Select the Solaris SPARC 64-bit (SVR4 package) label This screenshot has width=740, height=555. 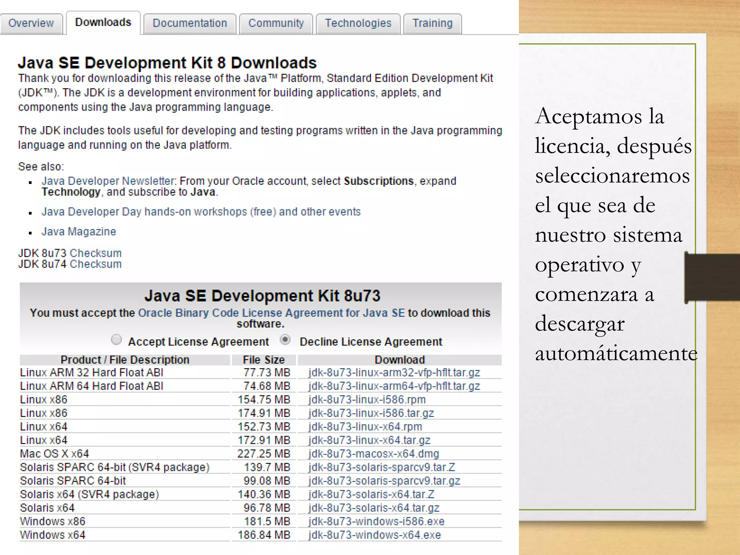(115, 467)
